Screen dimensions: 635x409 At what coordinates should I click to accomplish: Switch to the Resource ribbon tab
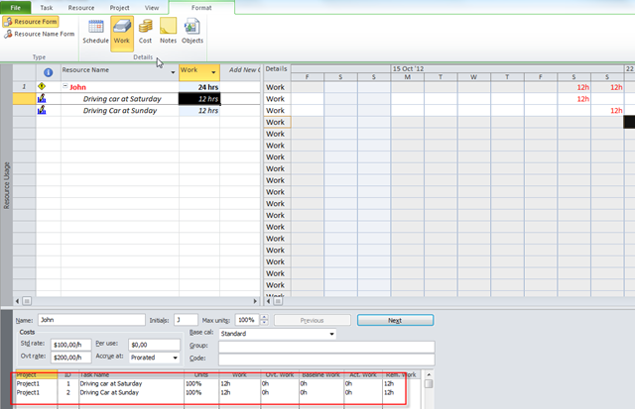tap(81, 7)
